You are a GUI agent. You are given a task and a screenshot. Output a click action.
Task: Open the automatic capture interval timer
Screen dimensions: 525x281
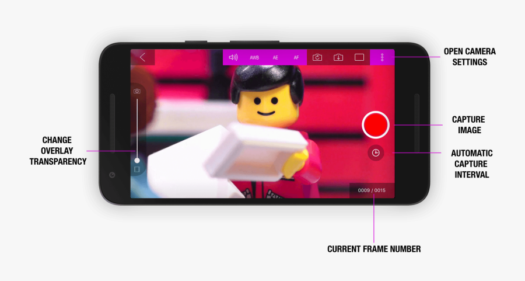pyautogui.click(x=376, y=153)
